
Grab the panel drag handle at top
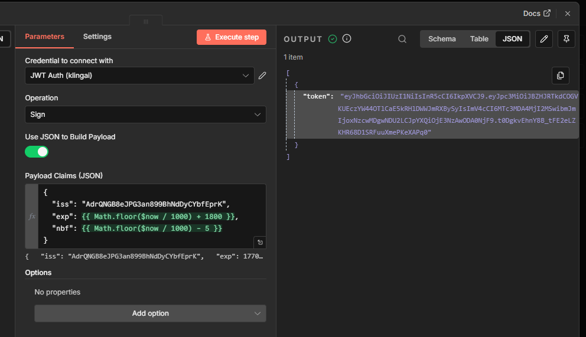coord(146,21)
